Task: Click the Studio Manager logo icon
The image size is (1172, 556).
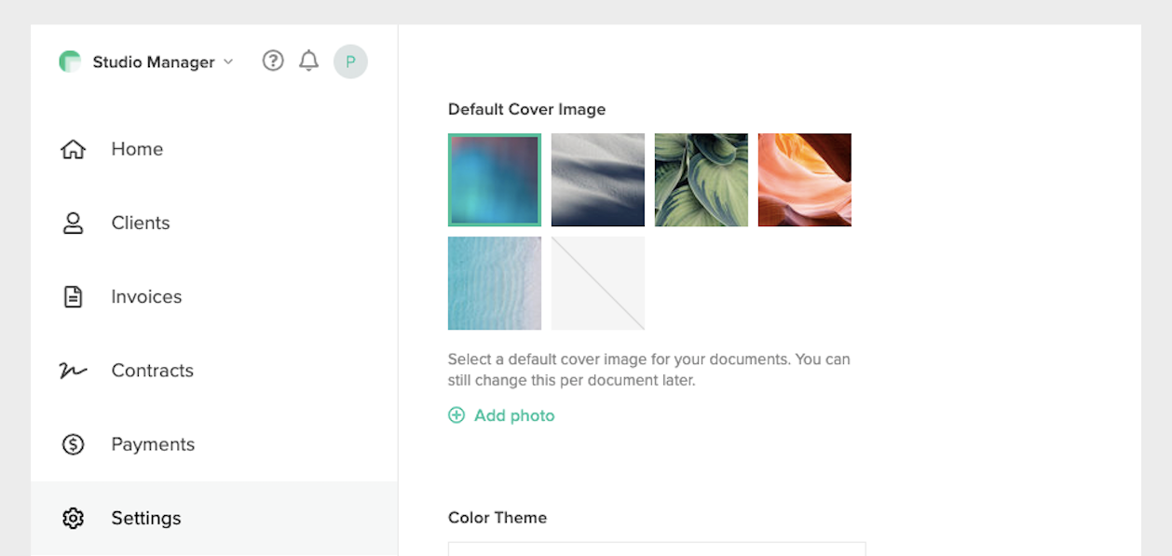Action: tap(70, 61)
